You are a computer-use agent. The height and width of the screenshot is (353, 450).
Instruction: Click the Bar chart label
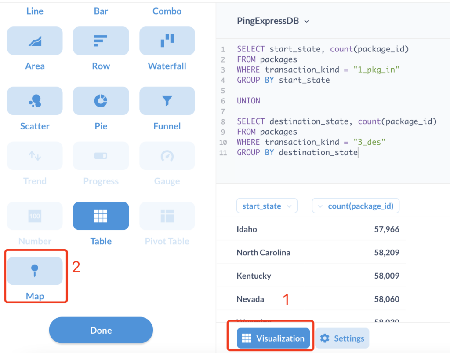click(x=101, y=11)
